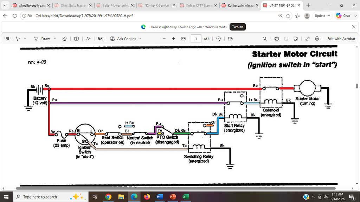Open the Translate tool
360x202 pixels.
pyautogui.click(x=100, y=39)
